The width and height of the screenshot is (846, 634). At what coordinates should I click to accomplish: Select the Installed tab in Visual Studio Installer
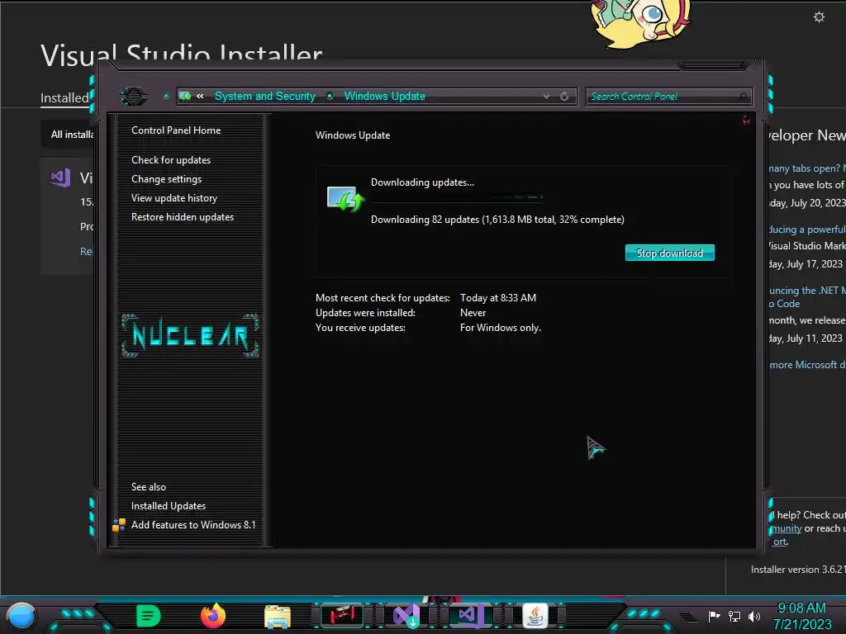pyautogui.click(x=64, y=98)
